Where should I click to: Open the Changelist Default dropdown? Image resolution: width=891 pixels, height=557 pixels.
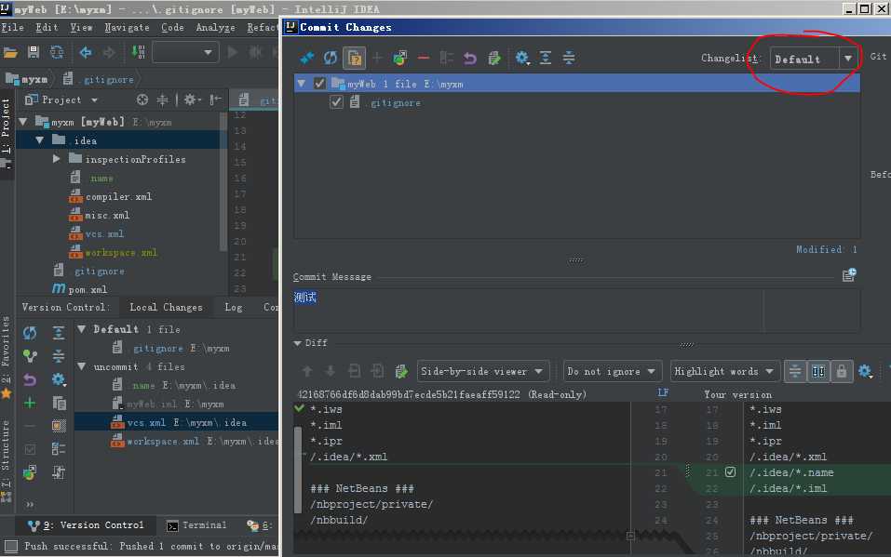tap(814, 59)
